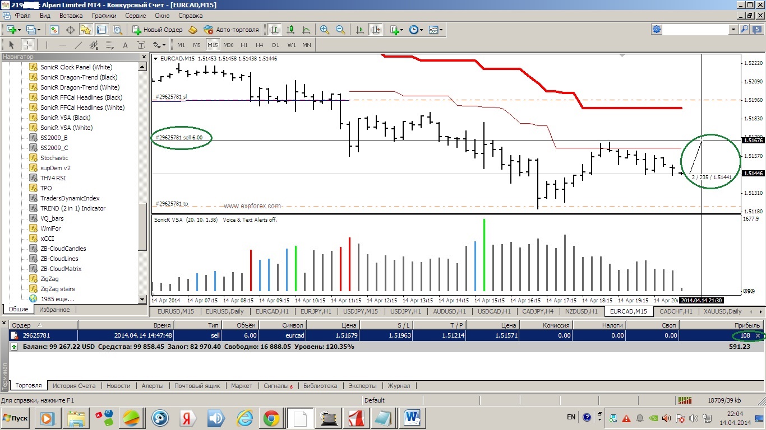The height and width of the screenshot is (430, 766).
Task: Launch MetaEditor via the yellow book icon
Action: tap(193, 30)
